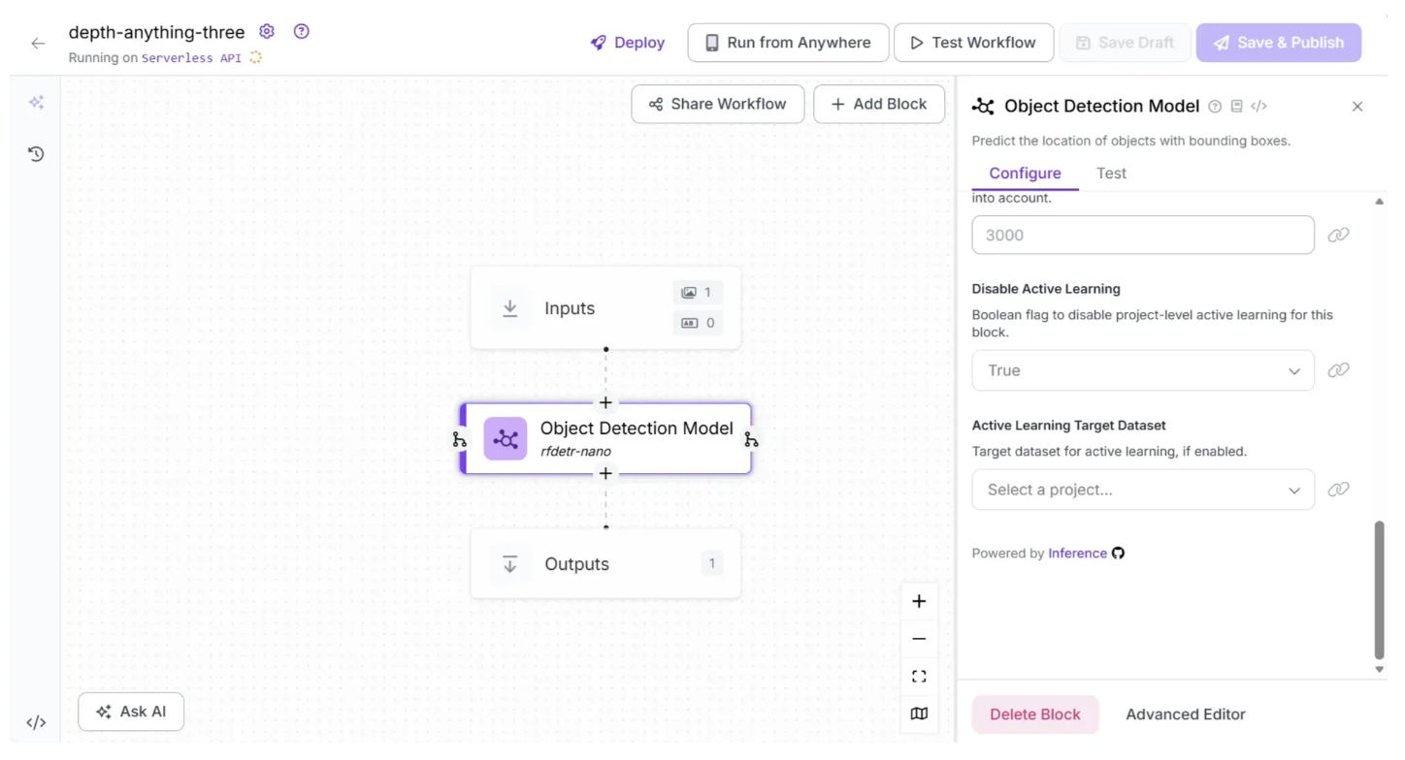
Task: Click the properties panel scrollbar
Action: [1379, 589]
